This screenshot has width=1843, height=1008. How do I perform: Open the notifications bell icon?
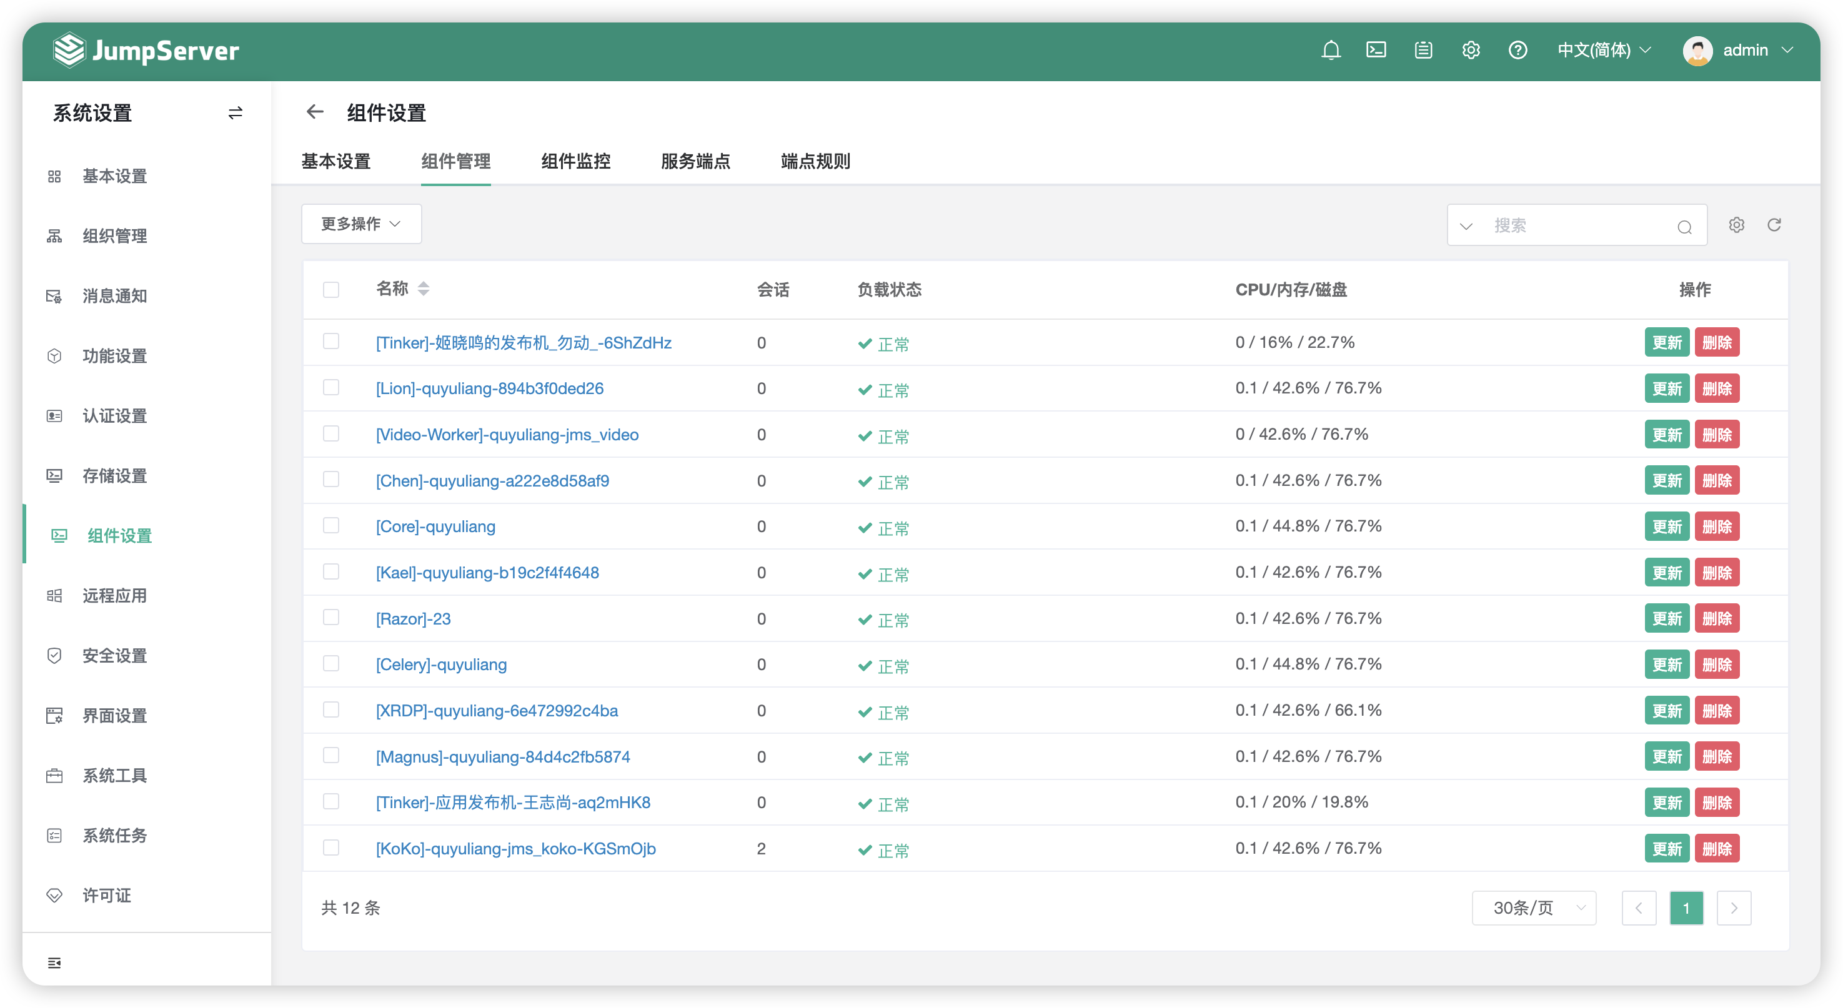click(x=1331, y=50)
